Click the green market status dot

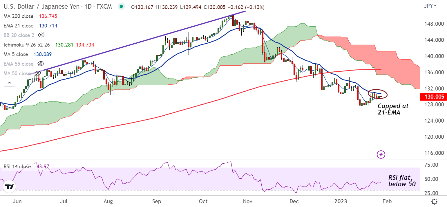coord(121,7)
